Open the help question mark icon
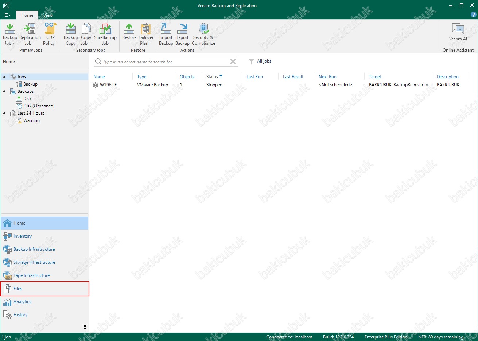 pos(474,15)
